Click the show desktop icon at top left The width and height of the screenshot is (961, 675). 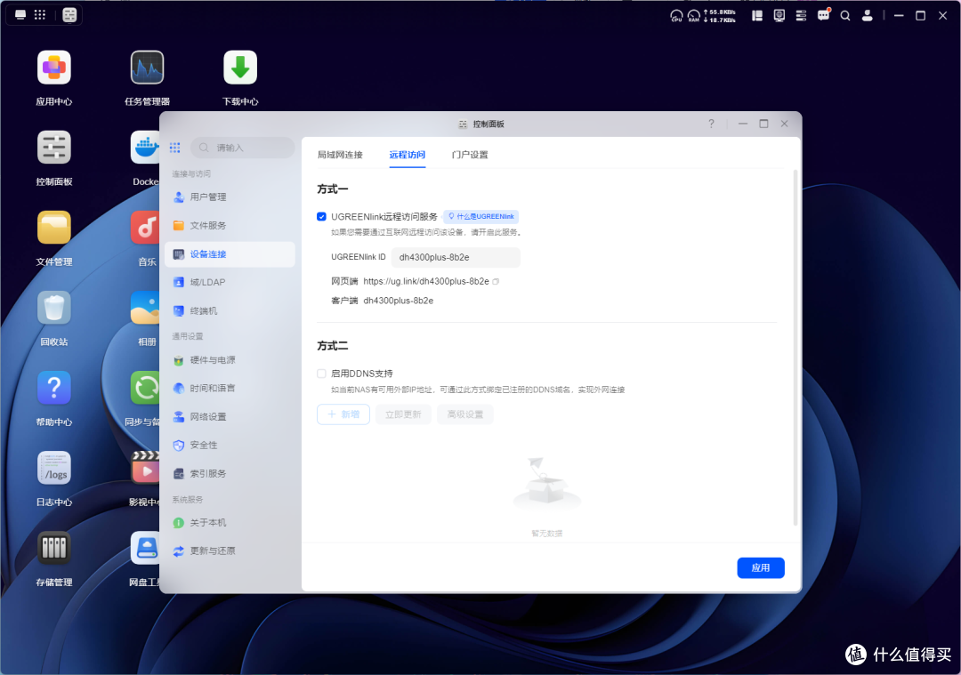(x=20, y=15)
